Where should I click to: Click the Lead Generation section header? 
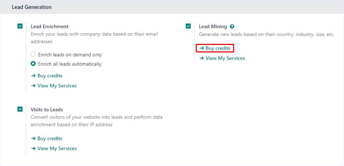click(31, 7)
